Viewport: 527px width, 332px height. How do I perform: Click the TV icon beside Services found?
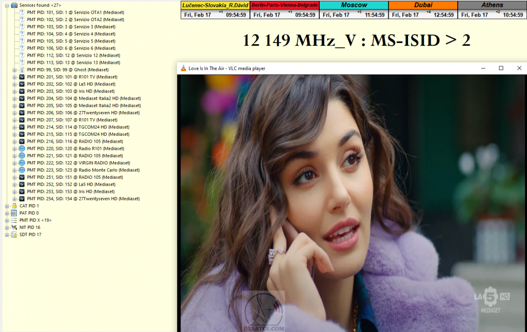[x=14, y=5]
